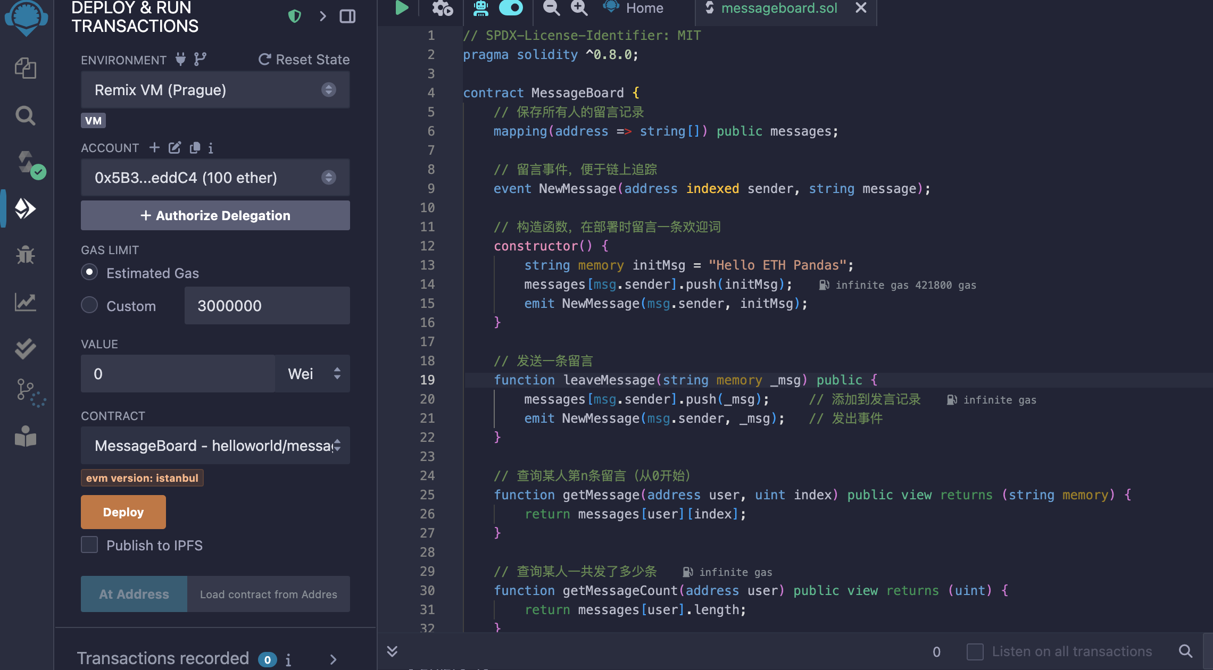
Task: Click the edit account pencil icon
Action: pyautogui.click(x=175, y=147)
